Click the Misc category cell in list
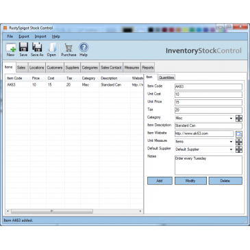250x250 pixels. point(86,85)
